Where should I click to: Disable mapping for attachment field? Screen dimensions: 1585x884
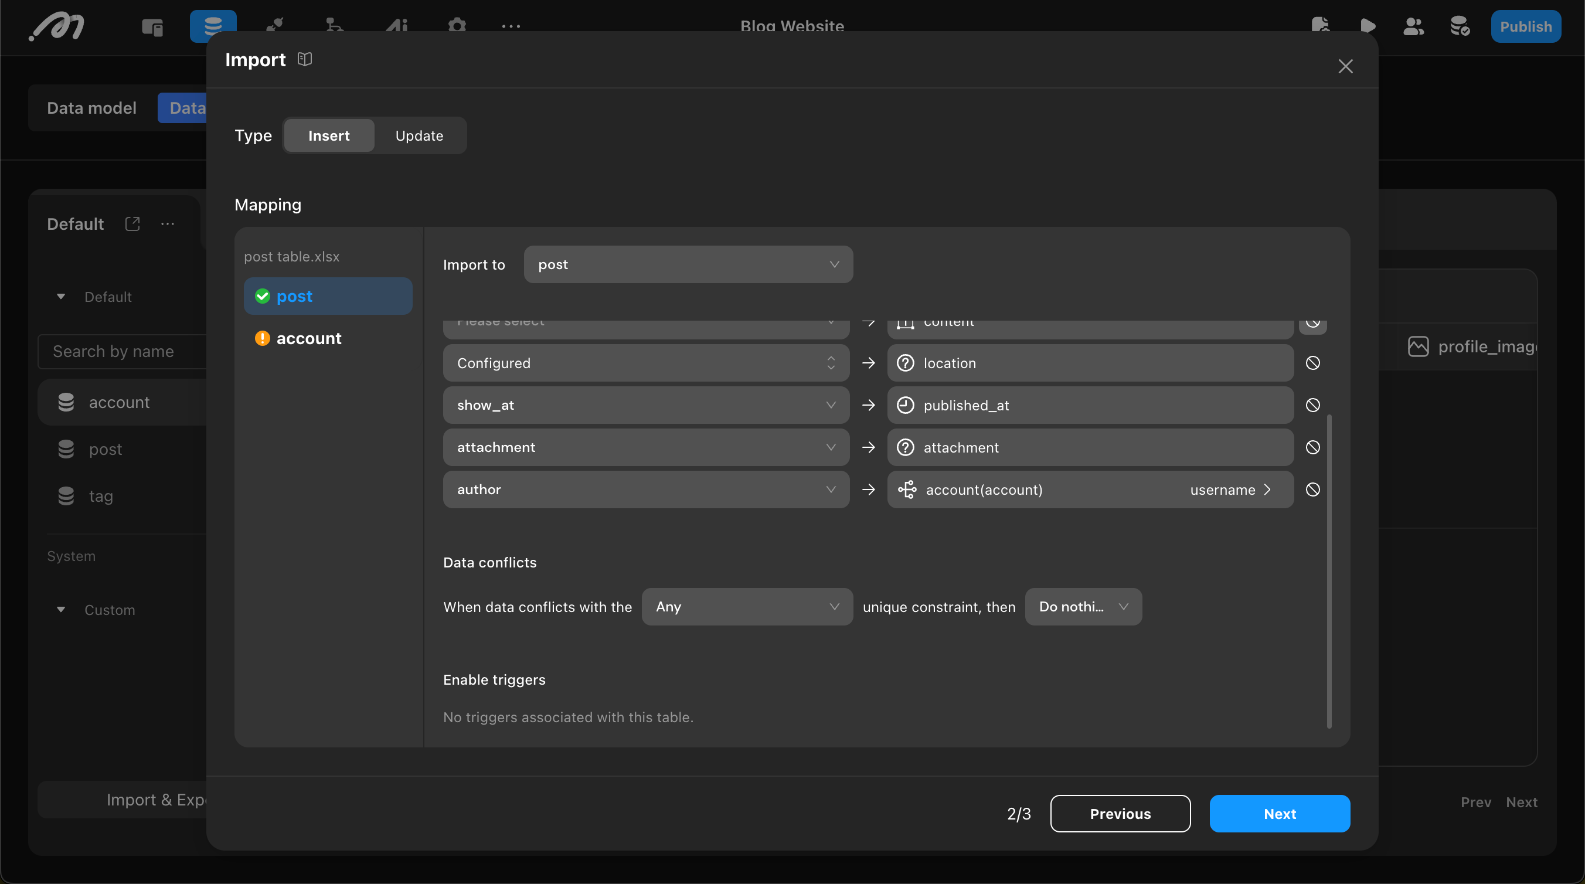pos(1312,447)
